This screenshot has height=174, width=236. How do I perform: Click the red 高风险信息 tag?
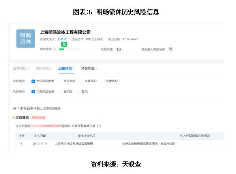point(39,118)
